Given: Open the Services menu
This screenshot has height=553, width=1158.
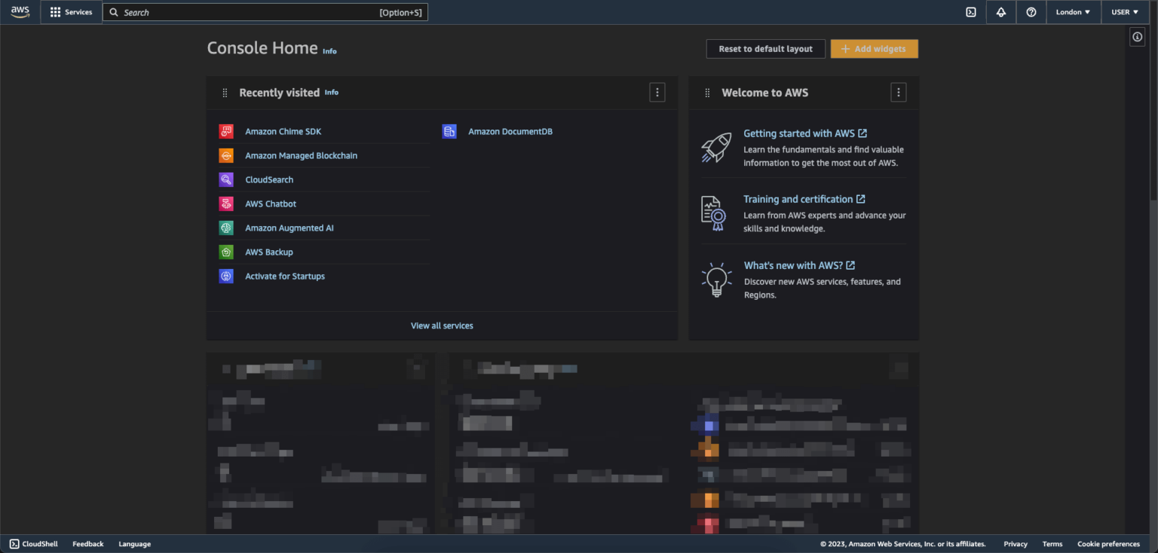Looking at the screenshot, I should 72,12.
